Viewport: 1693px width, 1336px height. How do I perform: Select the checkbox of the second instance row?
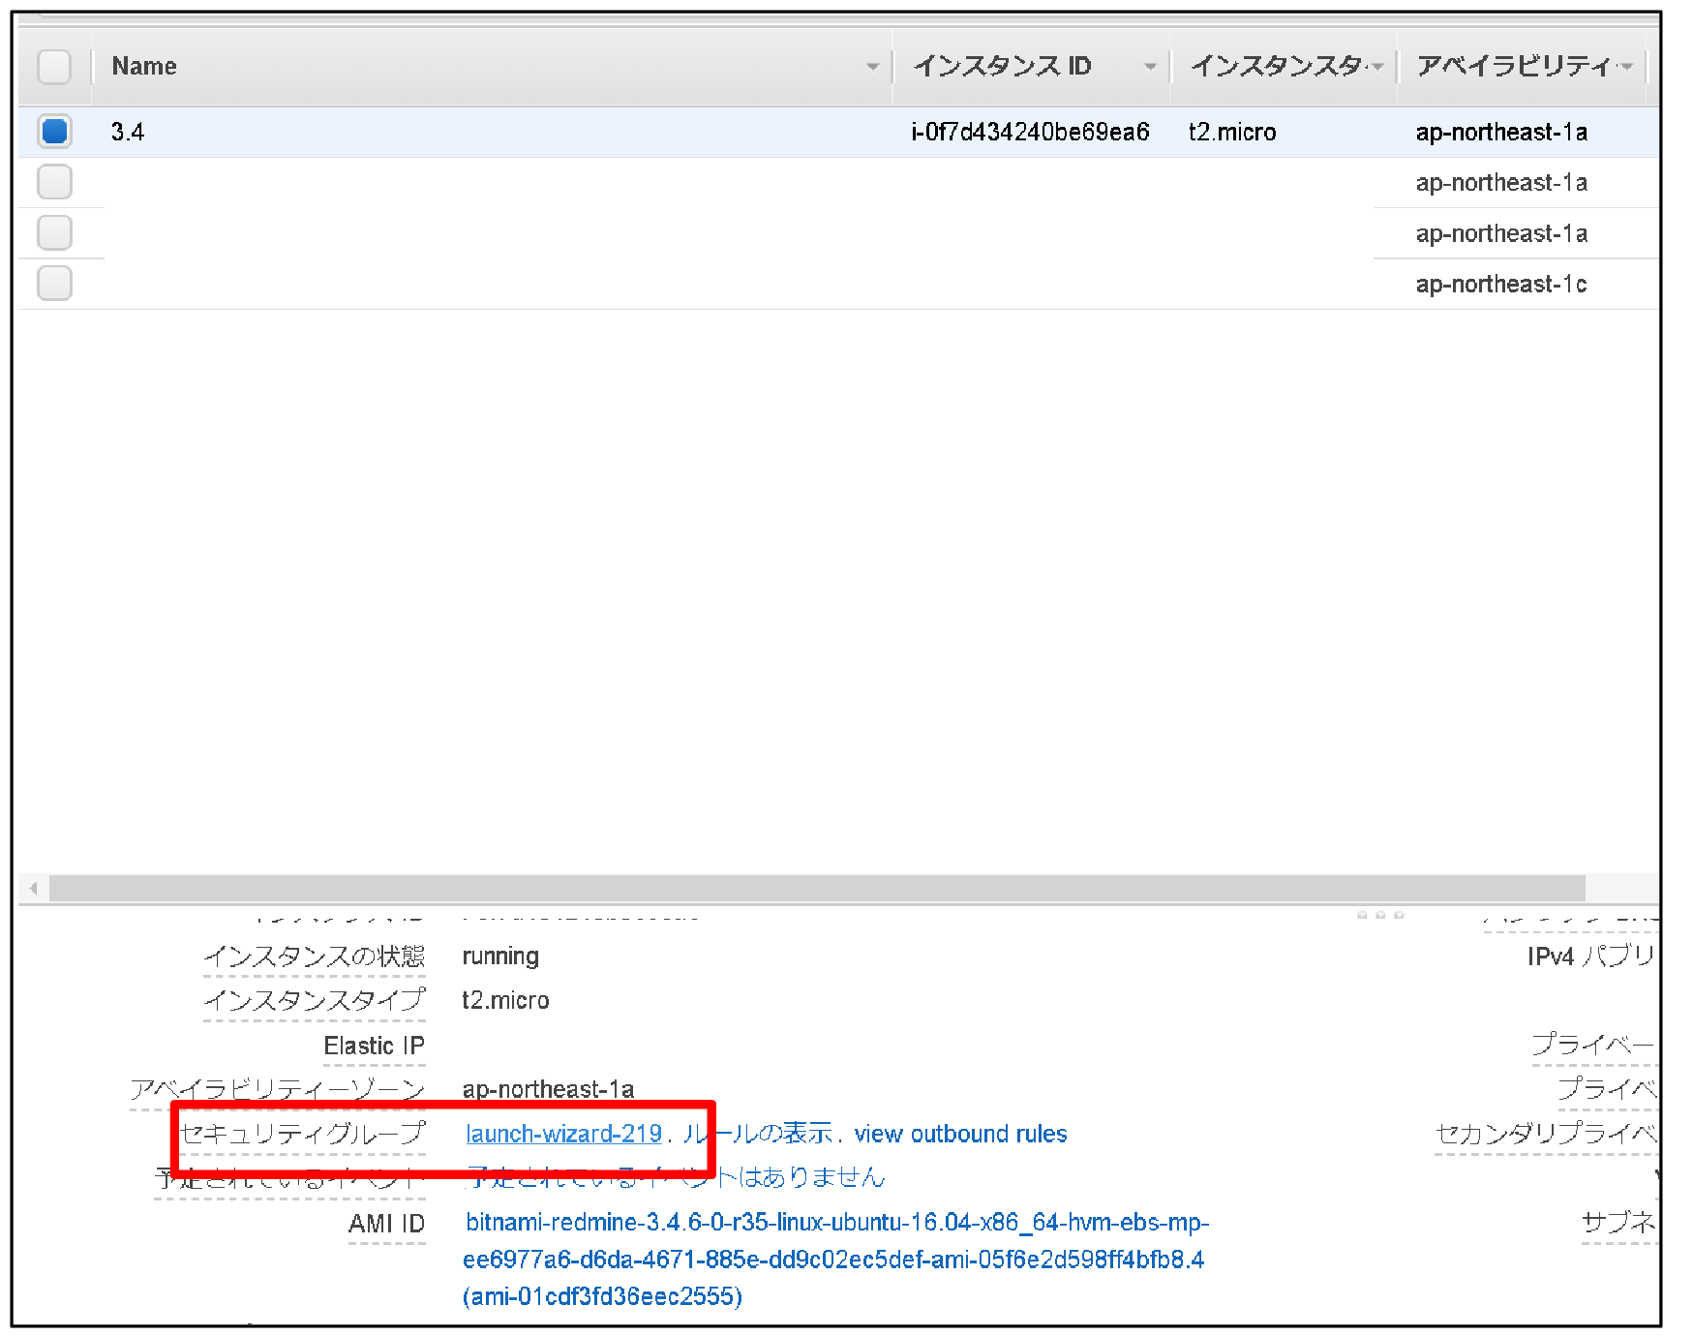pyautogui.click(x=53, y=182)
